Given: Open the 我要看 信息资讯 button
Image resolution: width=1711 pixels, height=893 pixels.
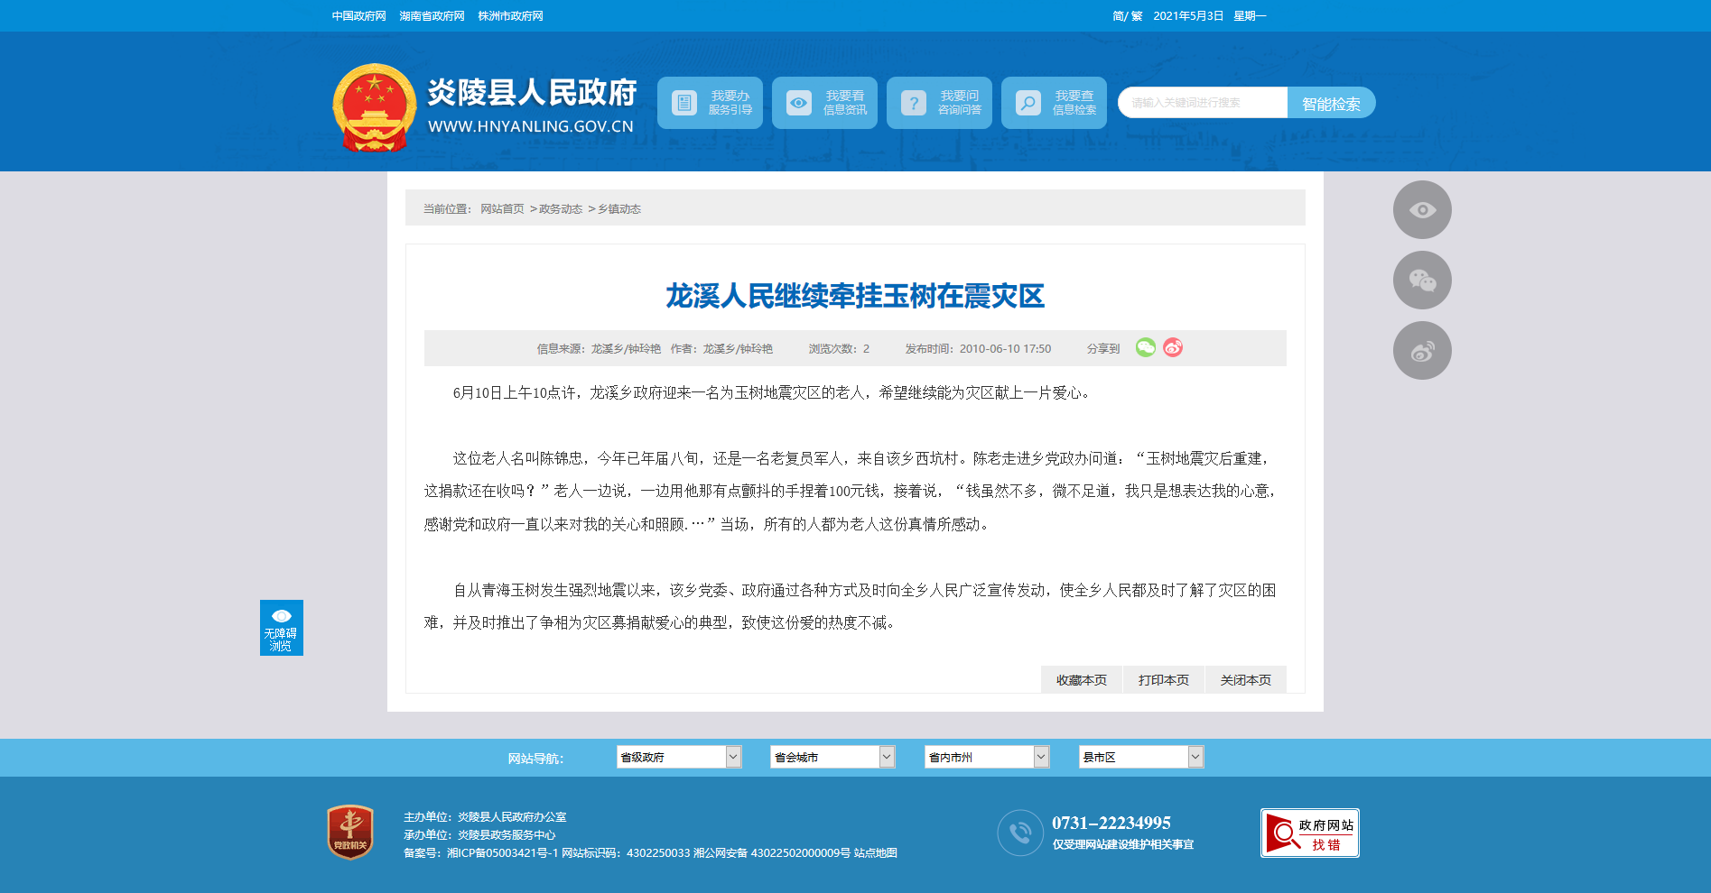Looking at the screenshot, I should tap(824, 103).
